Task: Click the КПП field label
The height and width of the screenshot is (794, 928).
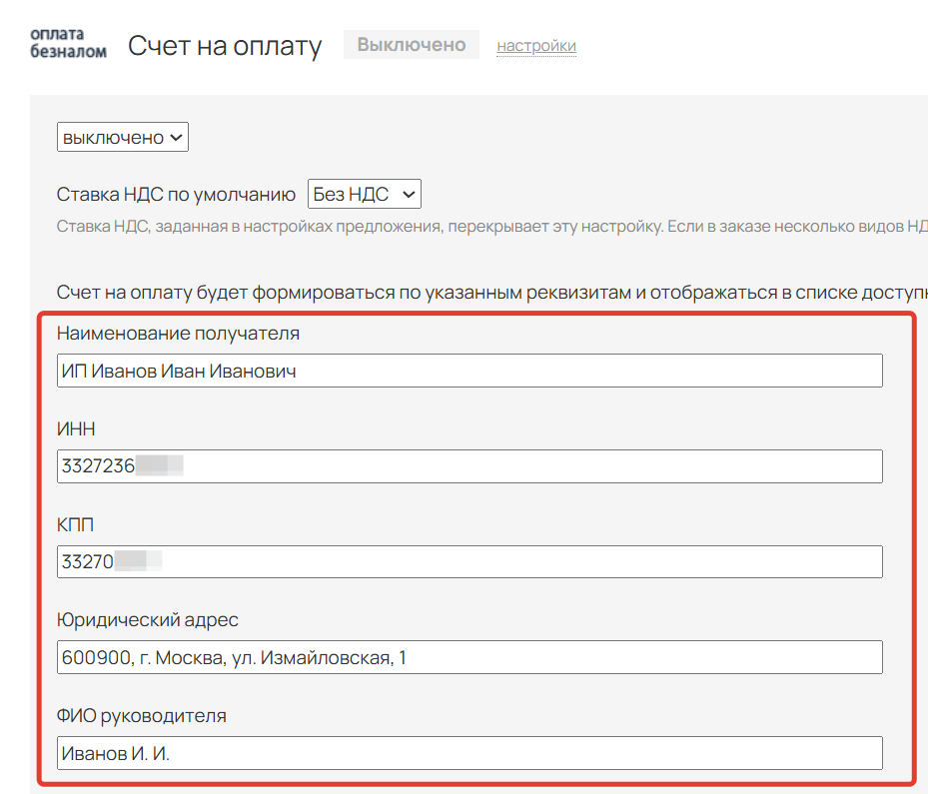Action: [75, 525]
